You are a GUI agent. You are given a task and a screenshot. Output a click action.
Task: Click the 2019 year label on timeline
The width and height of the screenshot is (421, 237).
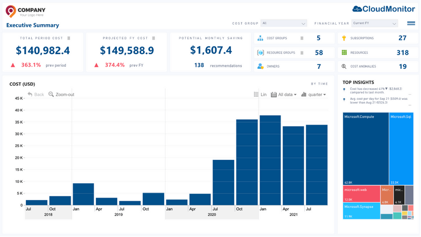pos(118,215)
